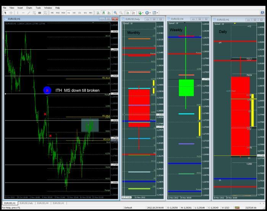
Task: Set timeframe to H1
Action: pos(69,13)
